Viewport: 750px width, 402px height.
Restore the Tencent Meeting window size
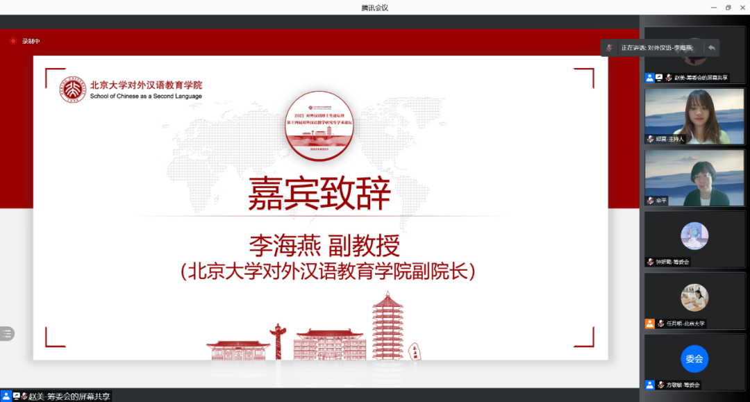[x=728, y=8]
